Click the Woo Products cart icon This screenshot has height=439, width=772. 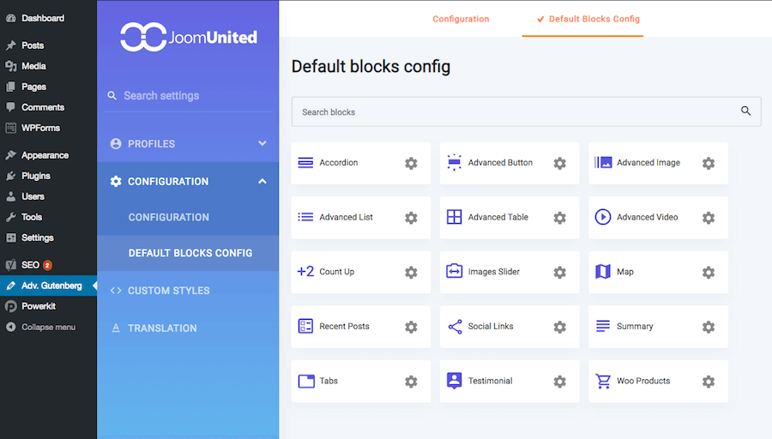603,381
